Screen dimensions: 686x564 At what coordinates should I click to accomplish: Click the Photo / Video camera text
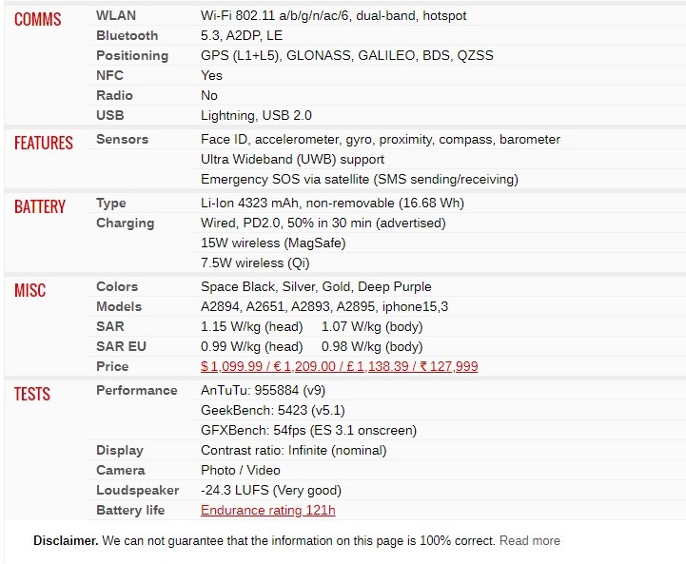pos(241,471)
